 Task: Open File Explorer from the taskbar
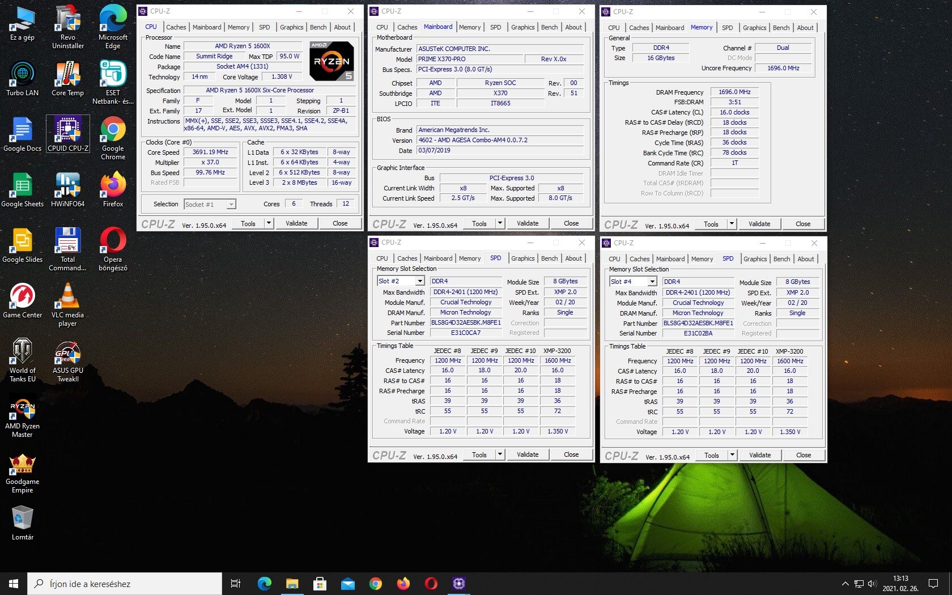(x=292, y=583)
